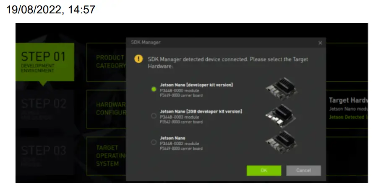373x187 pixels.
Task: Cancel the target hardware dialog
Action: tap(303, 170)
